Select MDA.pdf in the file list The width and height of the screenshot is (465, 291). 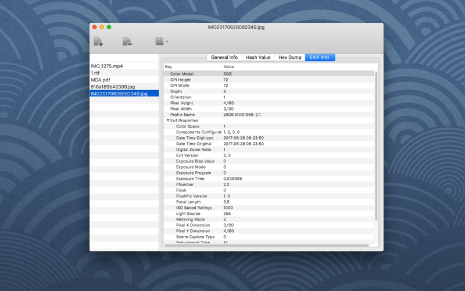[124, 80]
